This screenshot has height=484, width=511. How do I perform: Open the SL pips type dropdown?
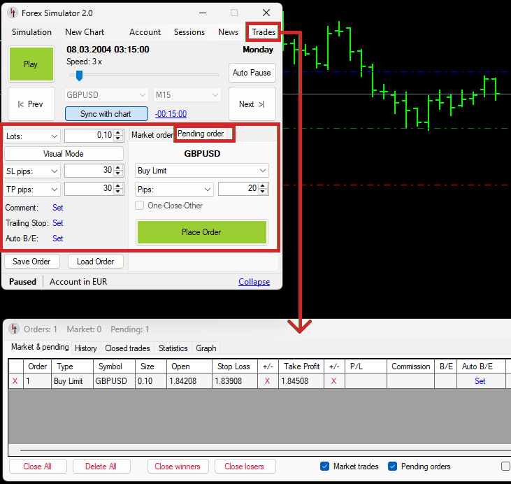pyautogui.click(x=32, y=171)
